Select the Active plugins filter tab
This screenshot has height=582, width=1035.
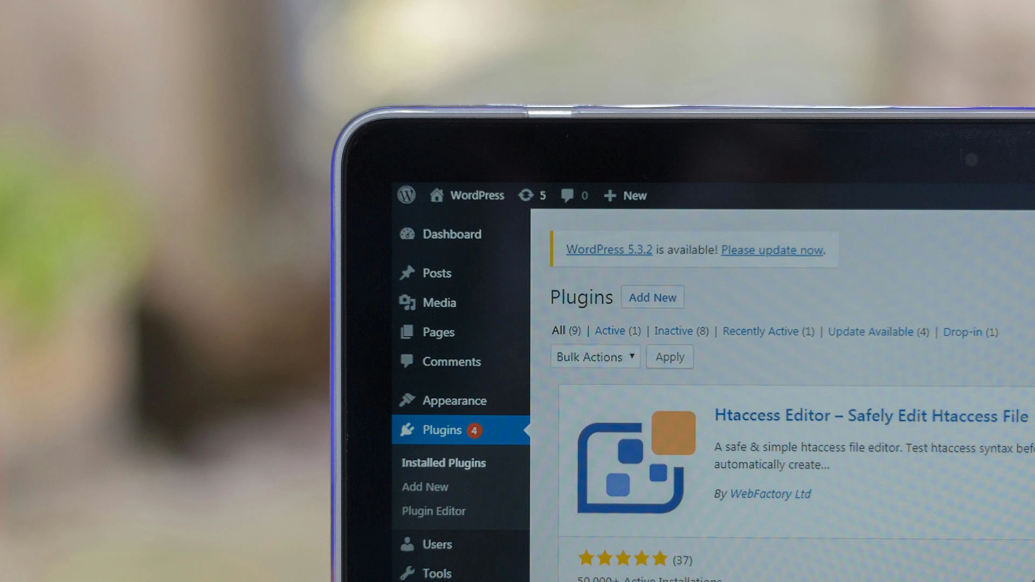[609, 331]
